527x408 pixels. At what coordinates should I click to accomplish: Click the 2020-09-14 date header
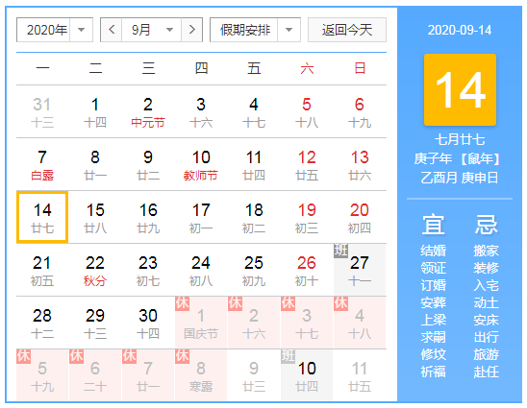(460, 30)
